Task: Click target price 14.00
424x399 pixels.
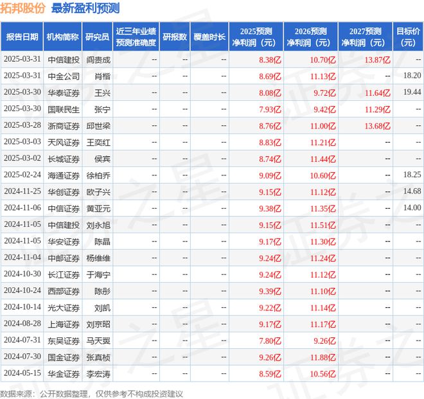Action: (x=412, y=208)
